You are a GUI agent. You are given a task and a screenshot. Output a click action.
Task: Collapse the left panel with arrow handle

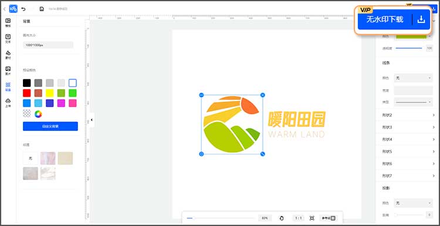coord(92,120)
